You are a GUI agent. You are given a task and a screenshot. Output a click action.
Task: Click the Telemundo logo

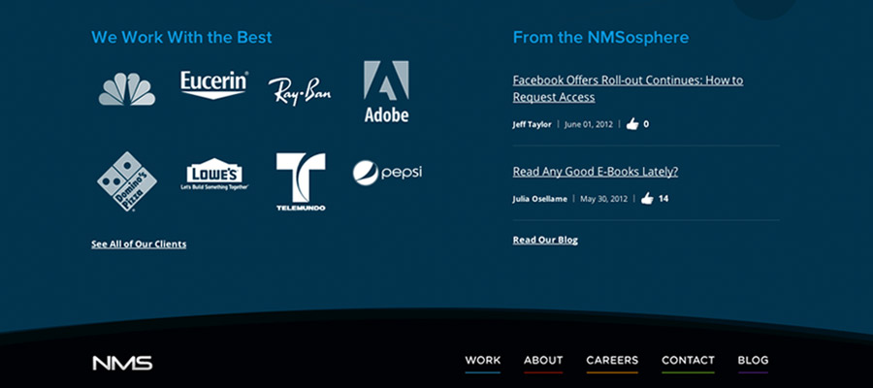pos(301,182)
